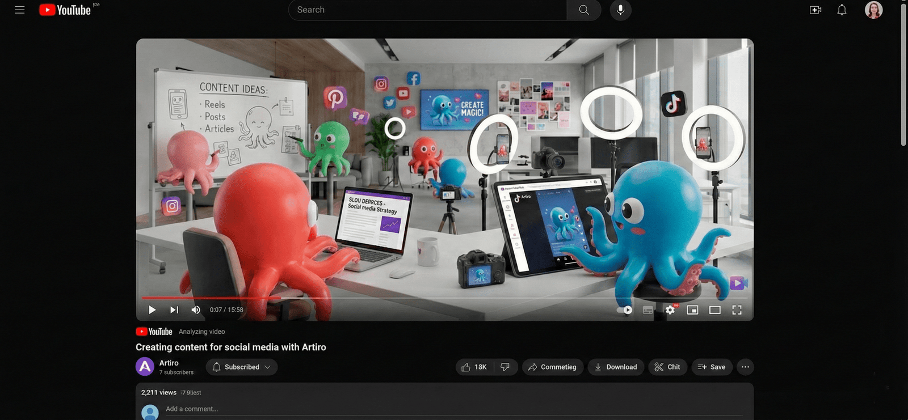Skip to the next video
This screenshot has height=420, width=908.
(174, 310)
